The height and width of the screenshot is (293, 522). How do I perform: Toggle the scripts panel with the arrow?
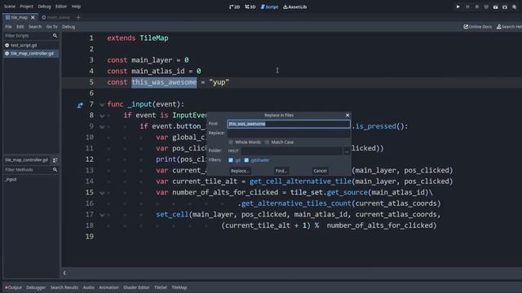[x=64, y=273]
